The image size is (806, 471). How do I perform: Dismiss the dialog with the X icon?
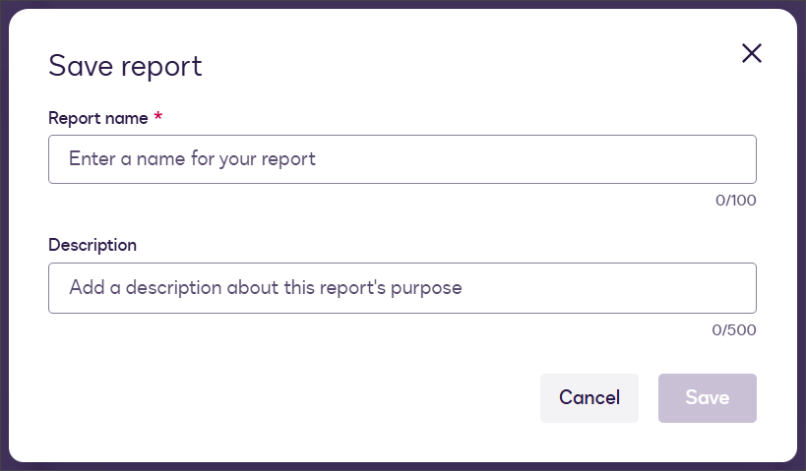(752, 53)
